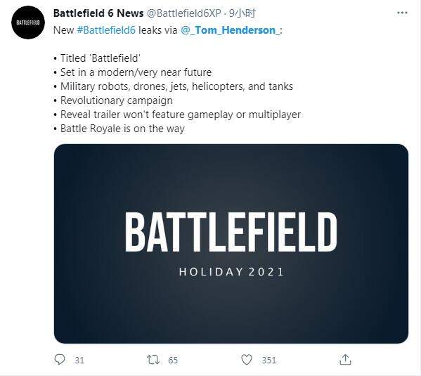Image resolution: width=421 pixels, height=376 pixels.
Task: View the 65 retweets count
Action: point(173,360)
